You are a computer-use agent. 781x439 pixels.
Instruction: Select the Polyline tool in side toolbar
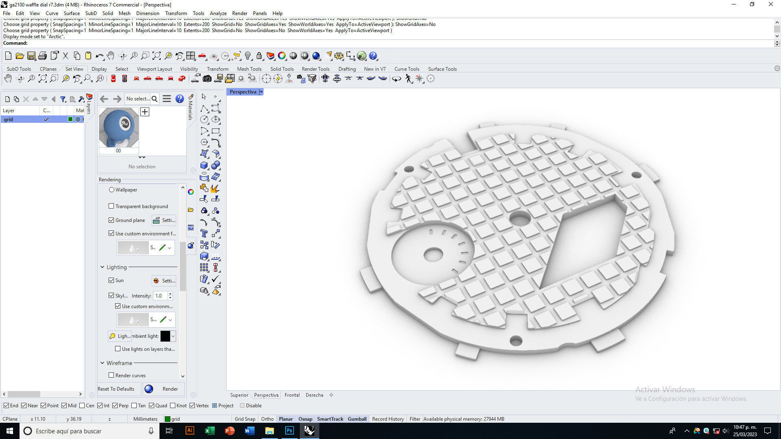[x=204, y=108]
